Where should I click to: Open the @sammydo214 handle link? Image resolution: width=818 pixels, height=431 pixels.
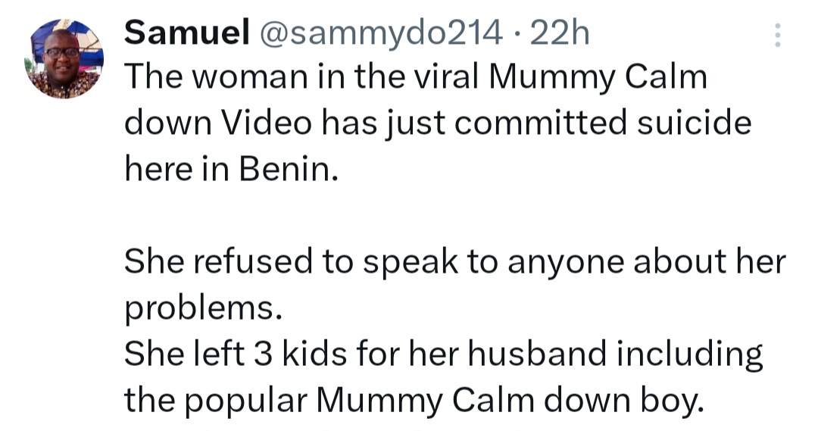coord(381,32)
